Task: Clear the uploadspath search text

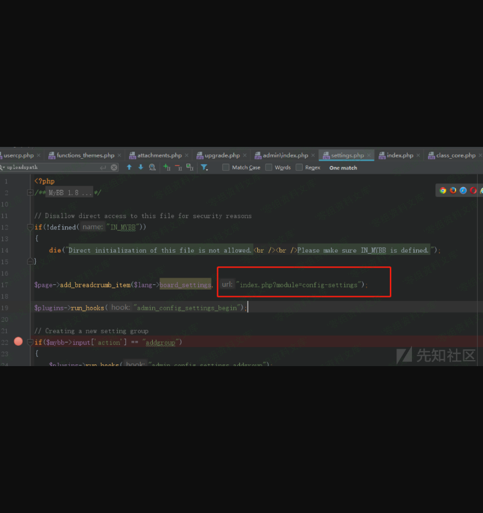Action: click(114, 168)
